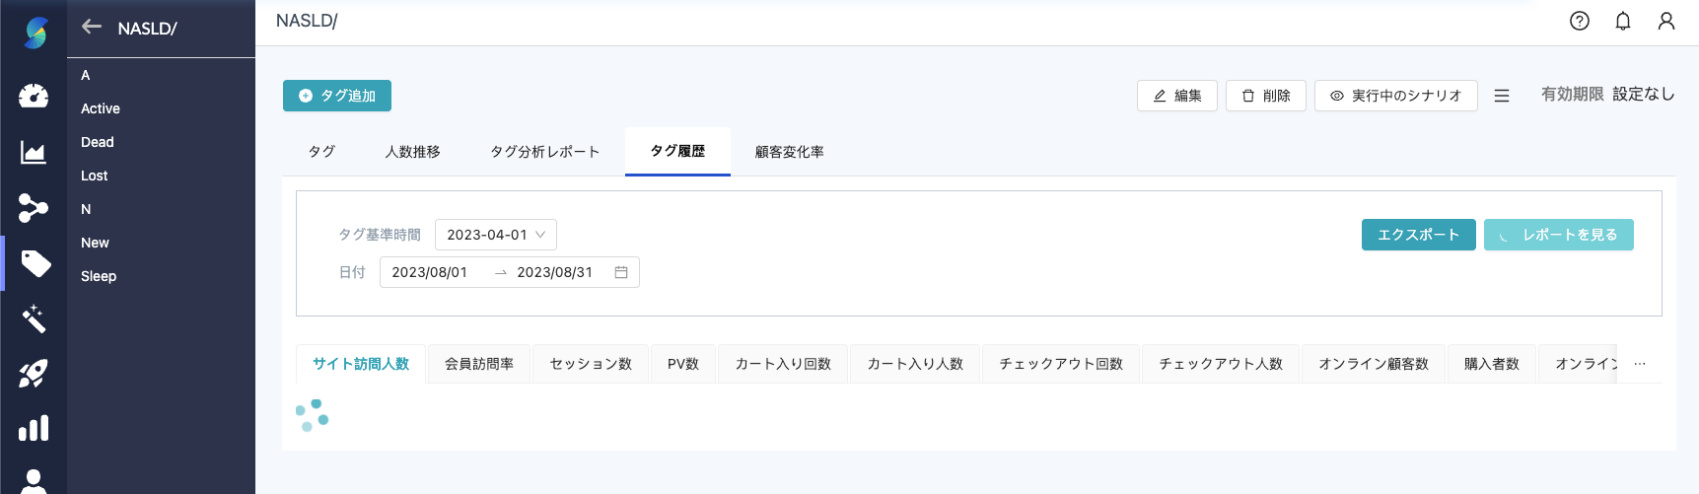
Task: Click the calendar icon in date range field
Action: coord(621,272)
